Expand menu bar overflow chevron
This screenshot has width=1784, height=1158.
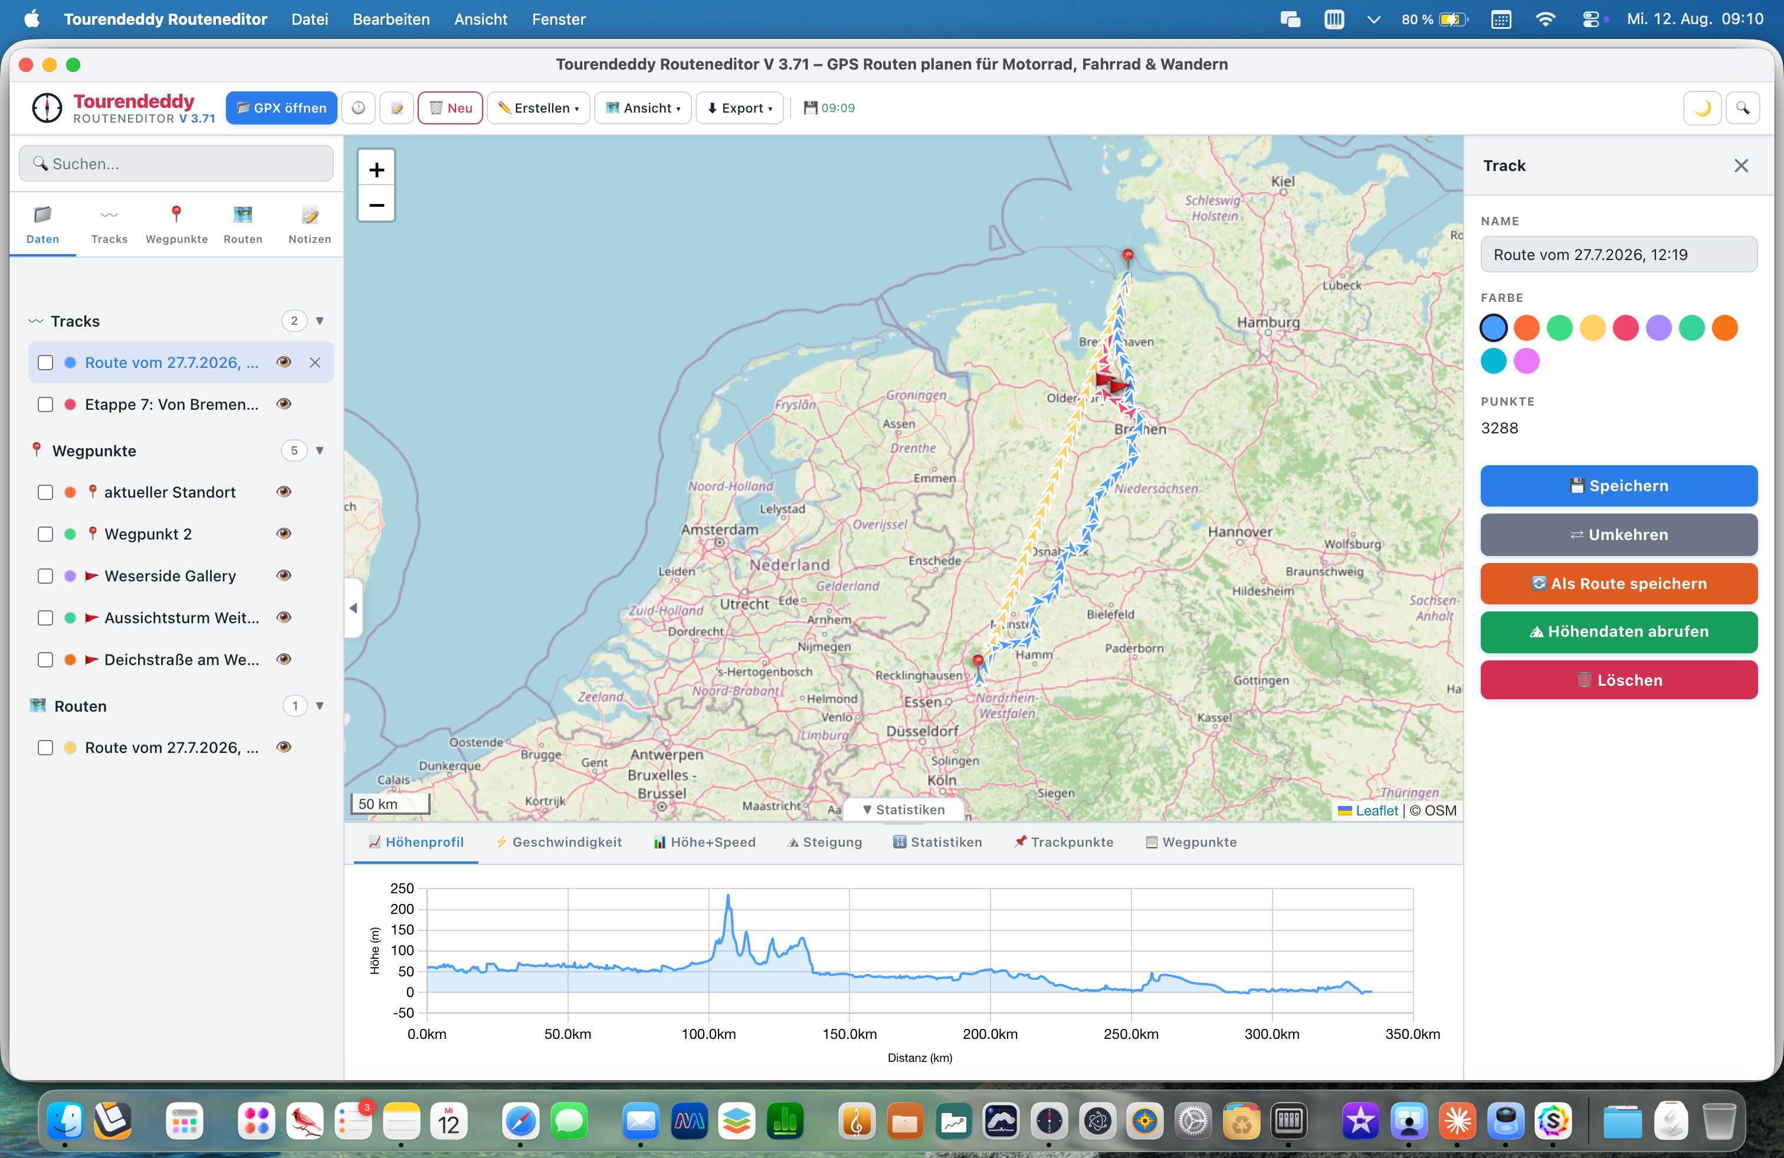(1373, 19)
